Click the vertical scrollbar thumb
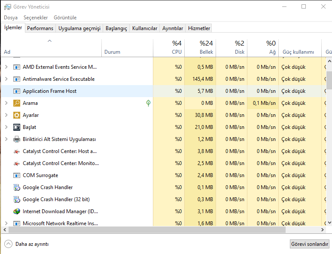332x254 pixels. (x=329, y=80)
